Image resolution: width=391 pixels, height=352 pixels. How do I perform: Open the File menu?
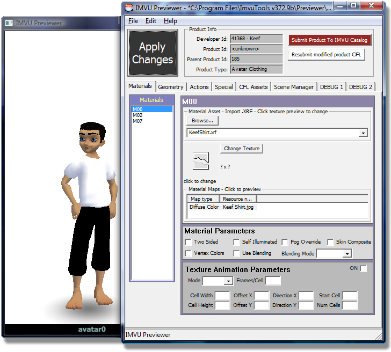coord(133,21)
